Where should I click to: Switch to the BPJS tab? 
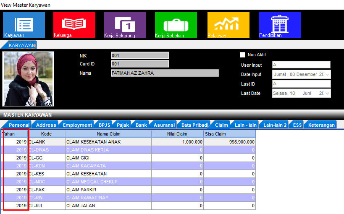click(x=104, y=125)
